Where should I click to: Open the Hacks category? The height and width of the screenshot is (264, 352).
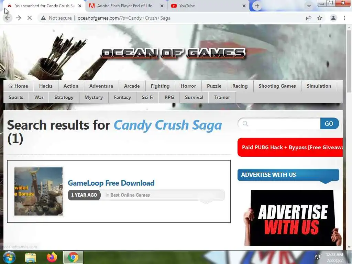click(46, 86)
